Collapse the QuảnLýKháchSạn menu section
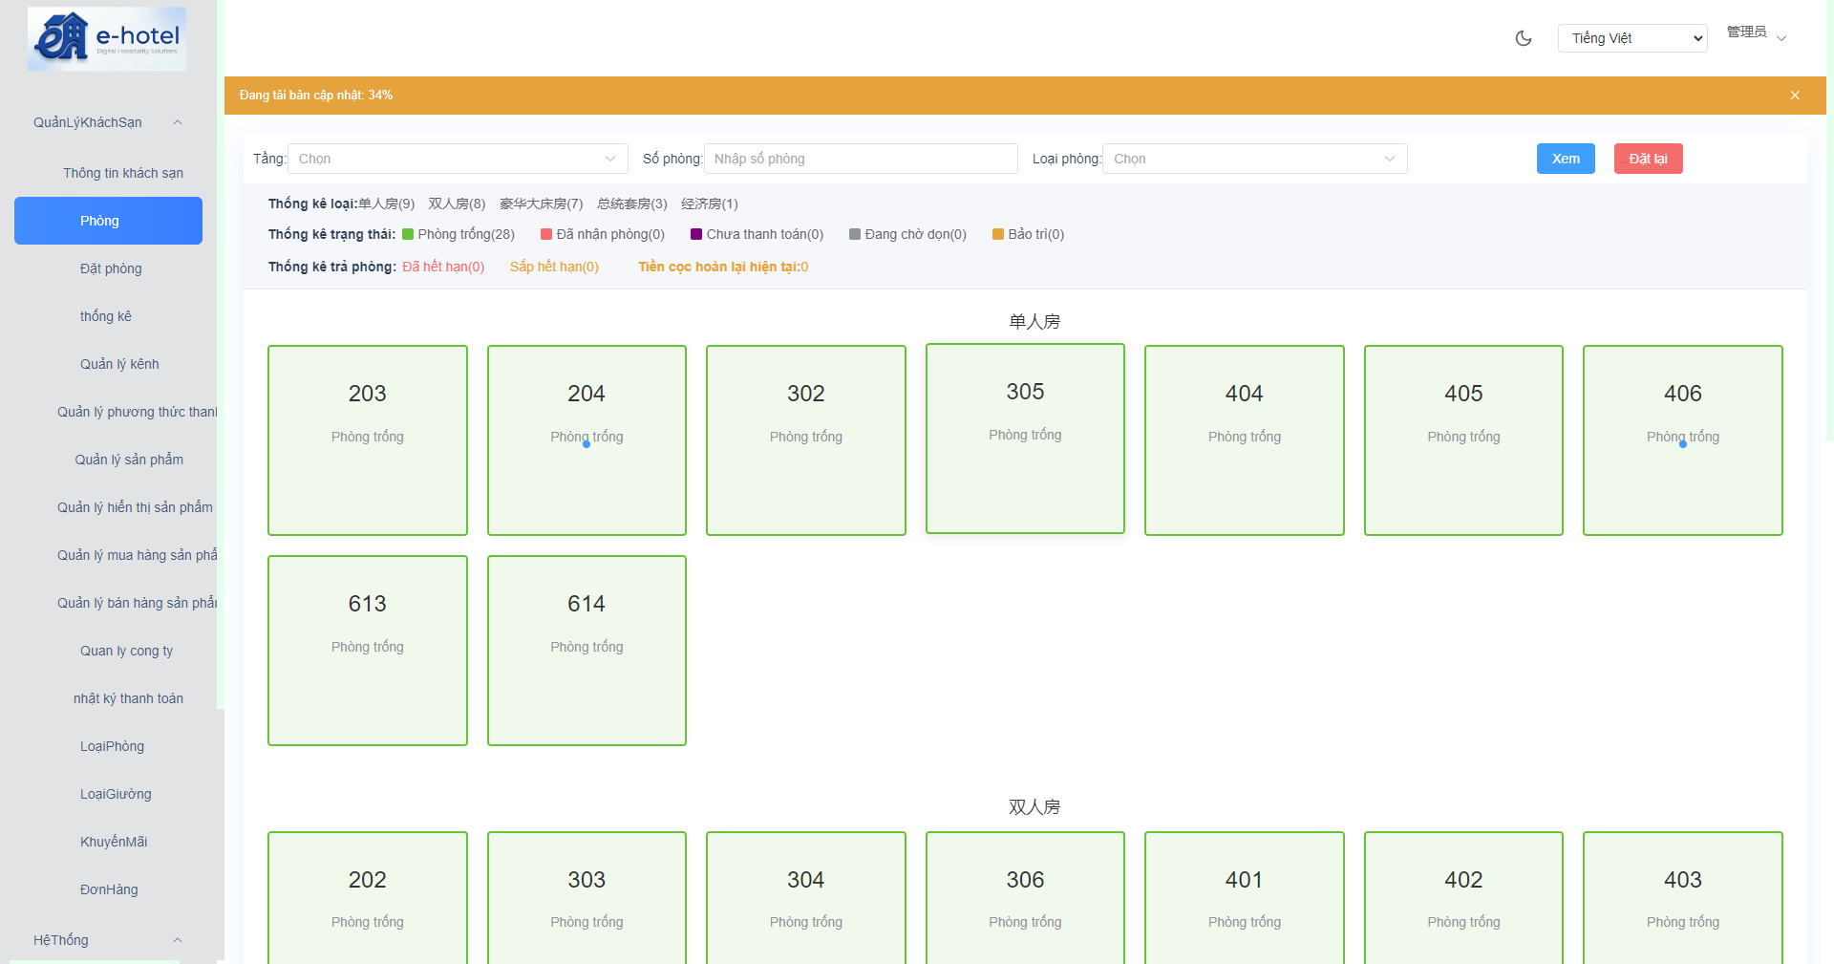 click(108, 122)
